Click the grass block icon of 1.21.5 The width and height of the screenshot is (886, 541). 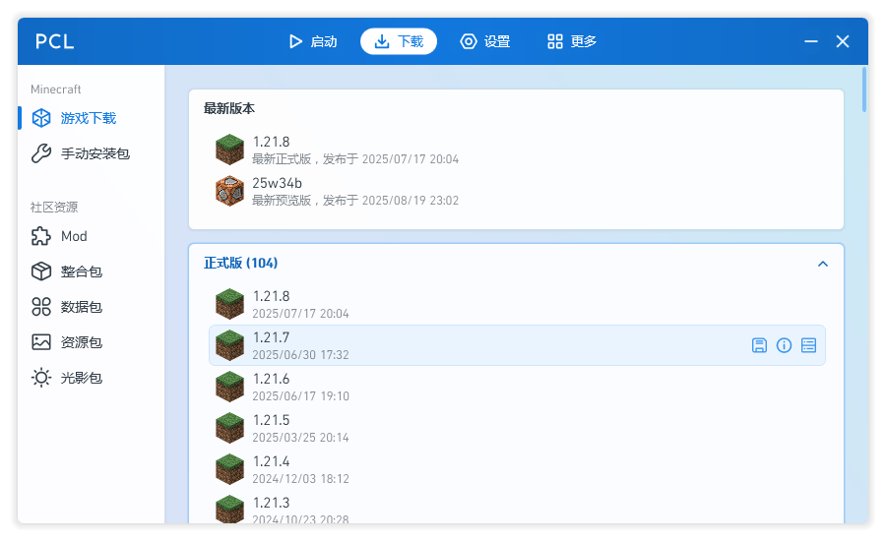[229, 428]
